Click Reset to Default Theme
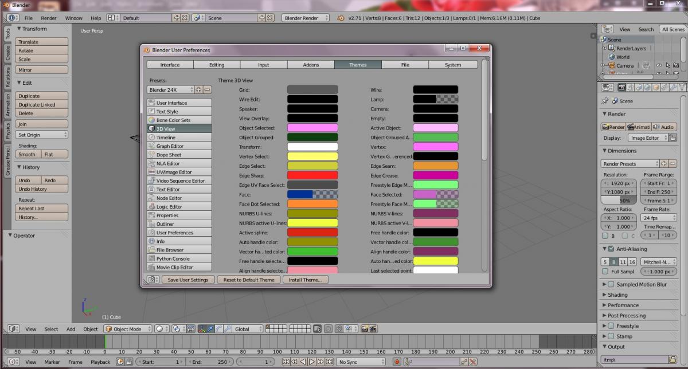 coord(249,280)
